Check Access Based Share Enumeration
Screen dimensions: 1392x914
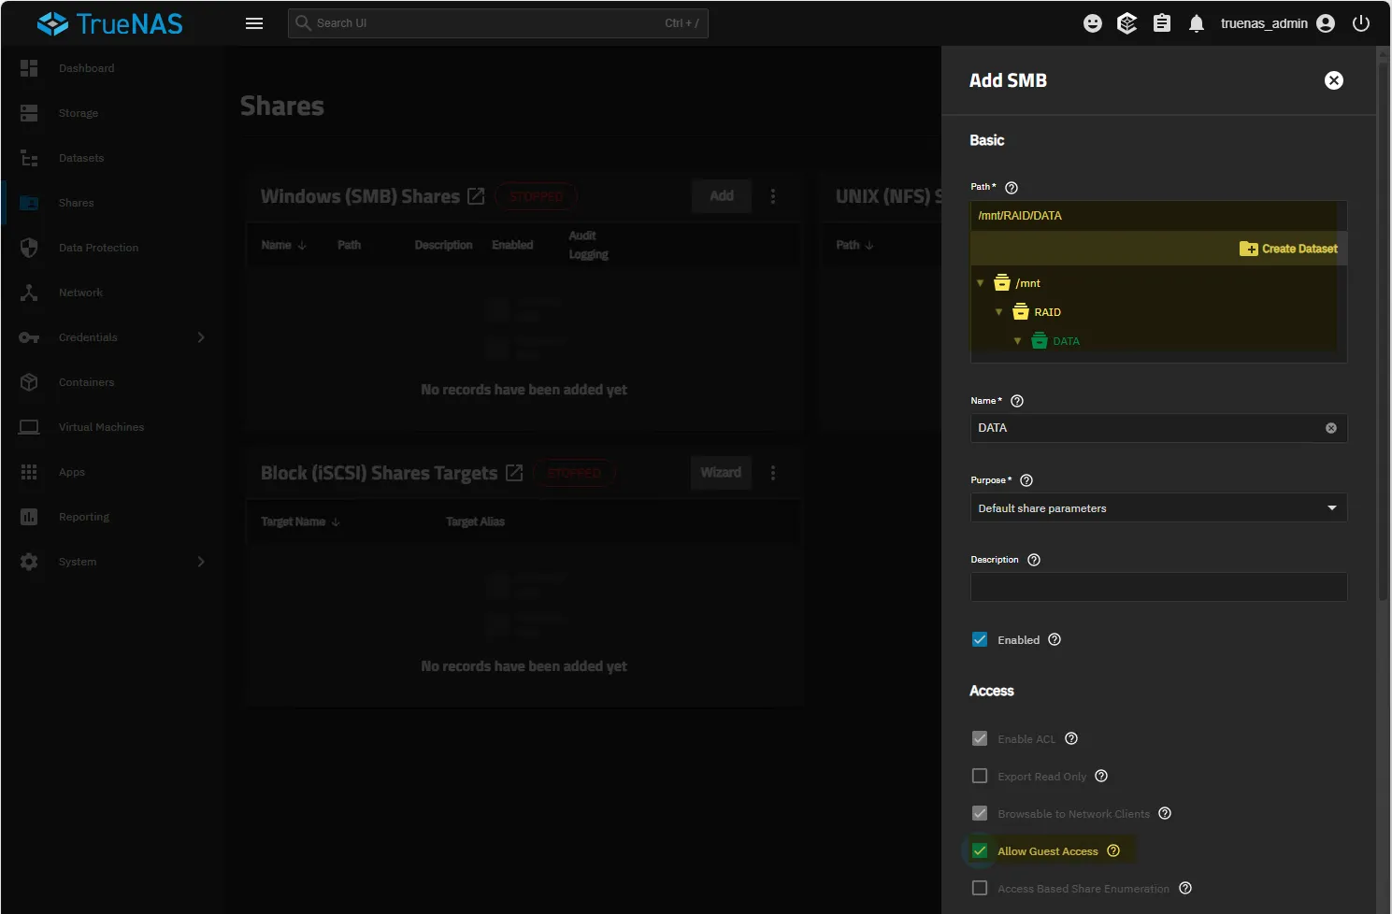coord(980,888)
